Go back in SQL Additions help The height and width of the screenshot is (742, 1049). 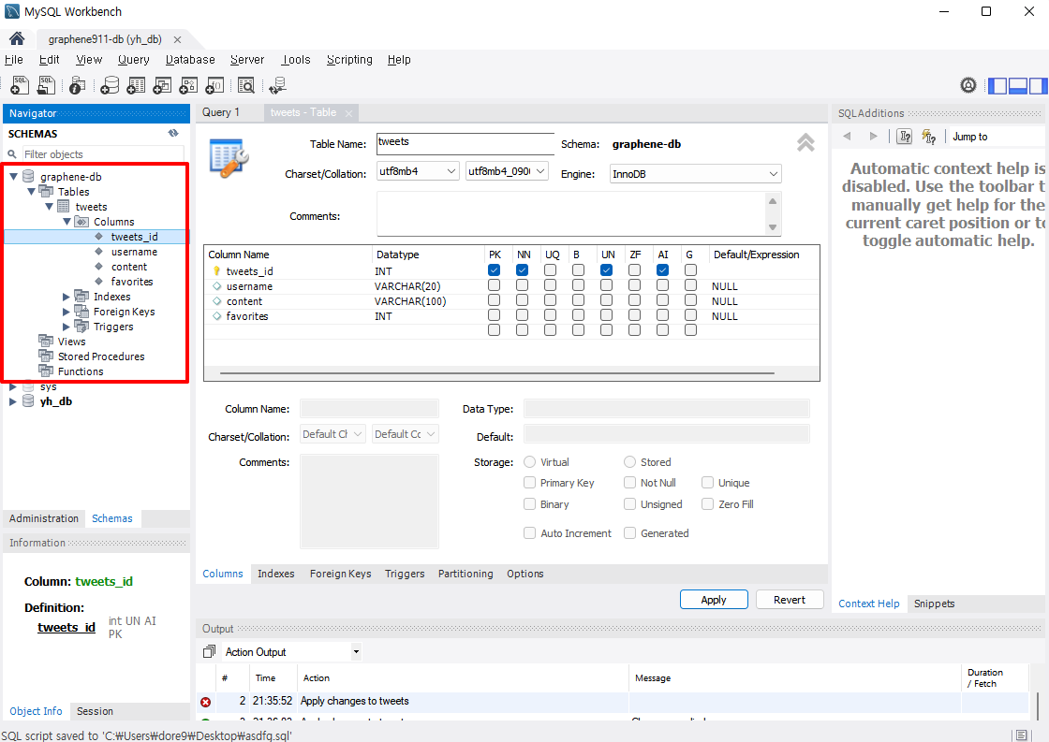(847, 137)
